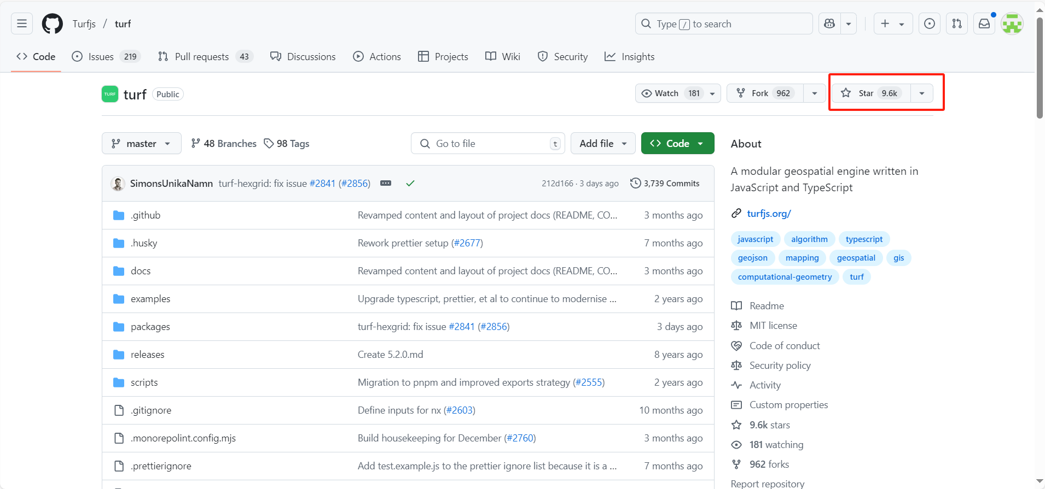The width and height of the screenshot is (1045, 489).
Task: Open Turfjs organization breadcrumb
Action: 84,24
